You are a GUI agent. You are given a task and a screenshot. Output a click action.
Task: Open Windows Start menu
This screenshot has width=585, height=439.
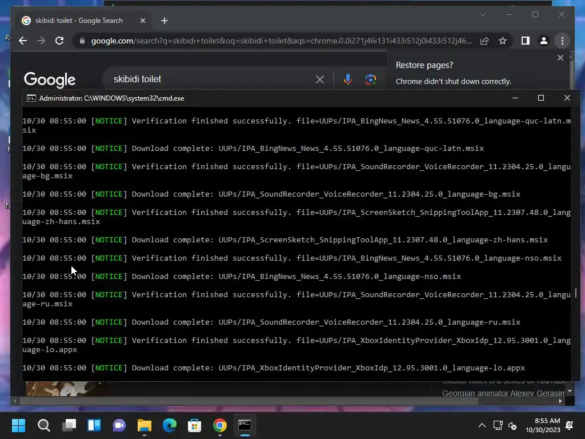pyautogui.click(x=18, y=425)
